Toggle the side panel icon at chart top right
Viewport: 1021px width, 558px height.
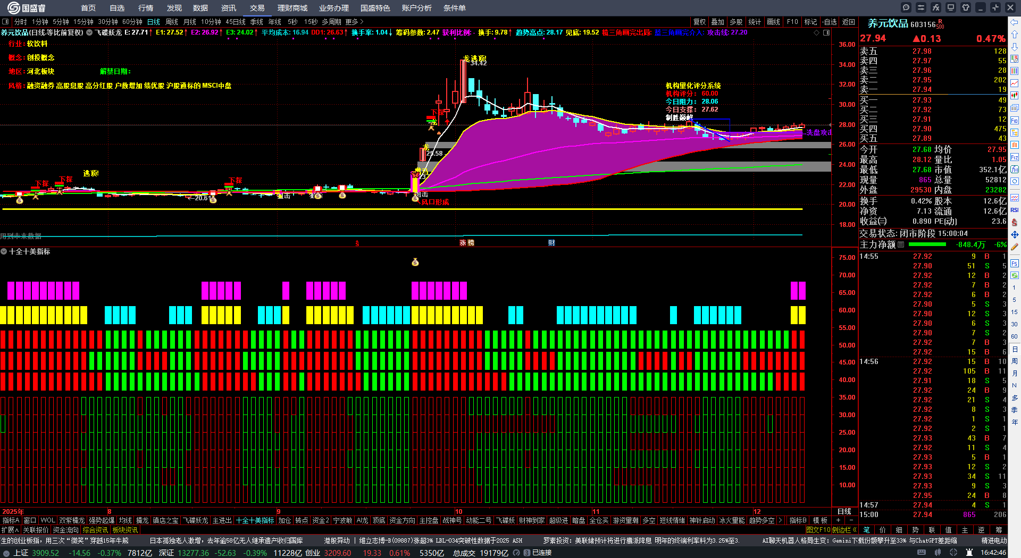(x=826, y=32)
